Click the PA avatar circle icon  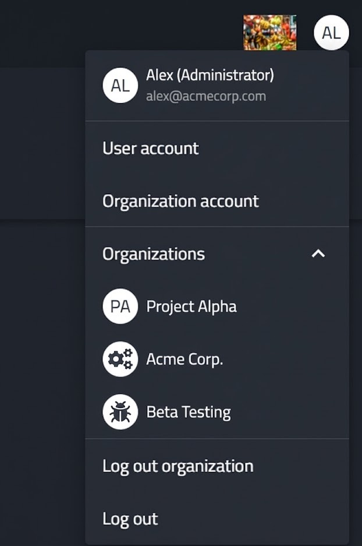point(120,306)
